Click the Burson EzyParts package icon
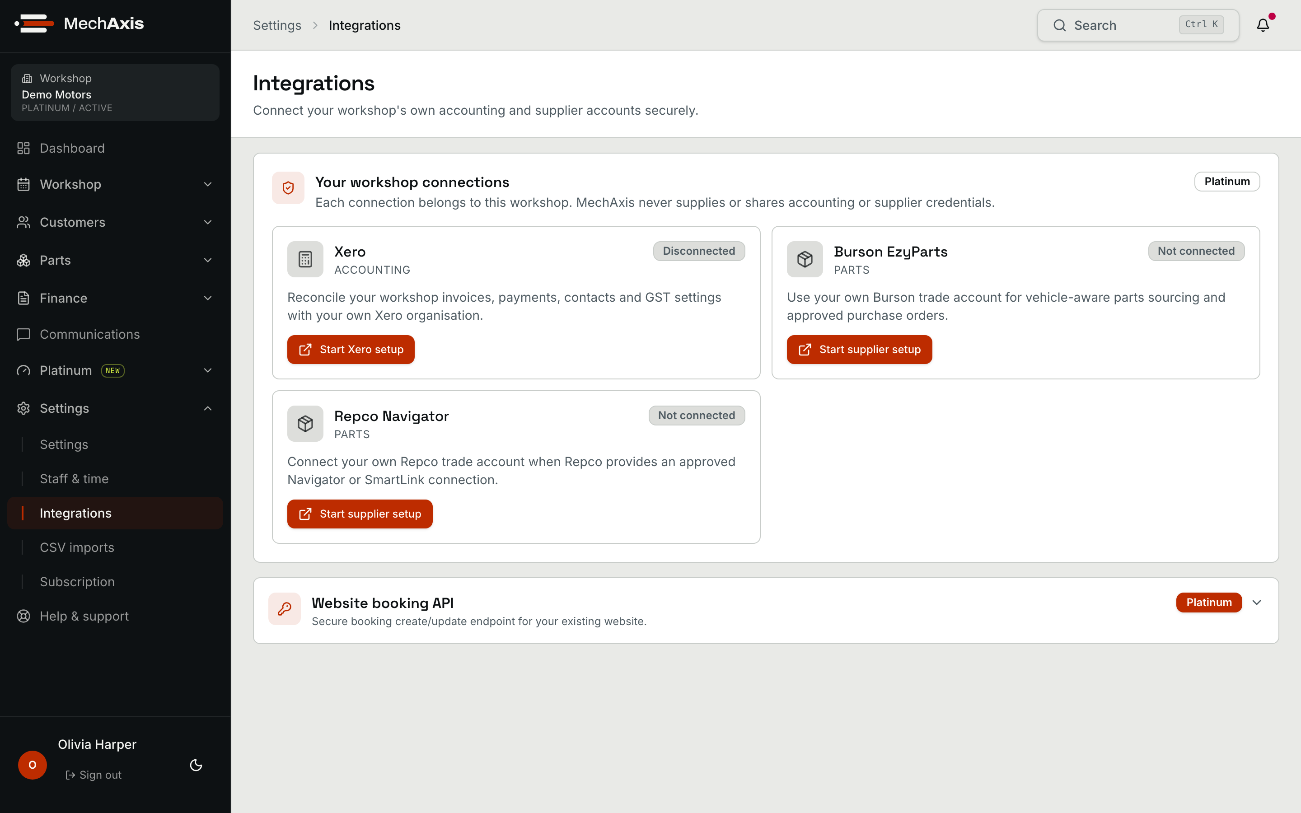 coord(805,259)
